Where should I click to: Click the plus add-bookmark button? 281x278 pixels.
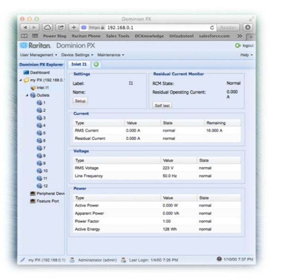(x=73, y=27)
